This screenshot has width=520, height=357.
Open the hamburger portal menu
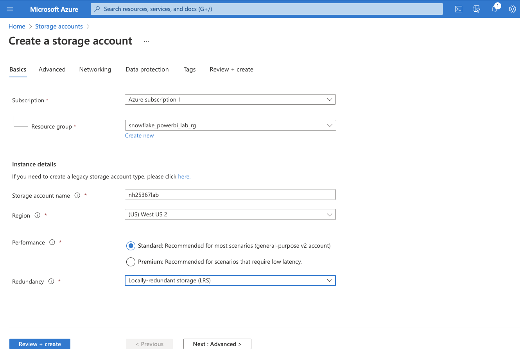[x=10, y=9]
